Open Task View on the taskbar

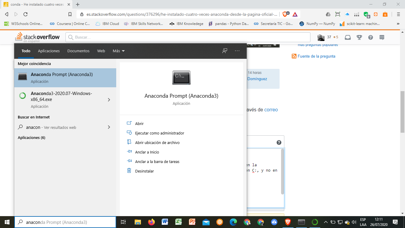123,222
